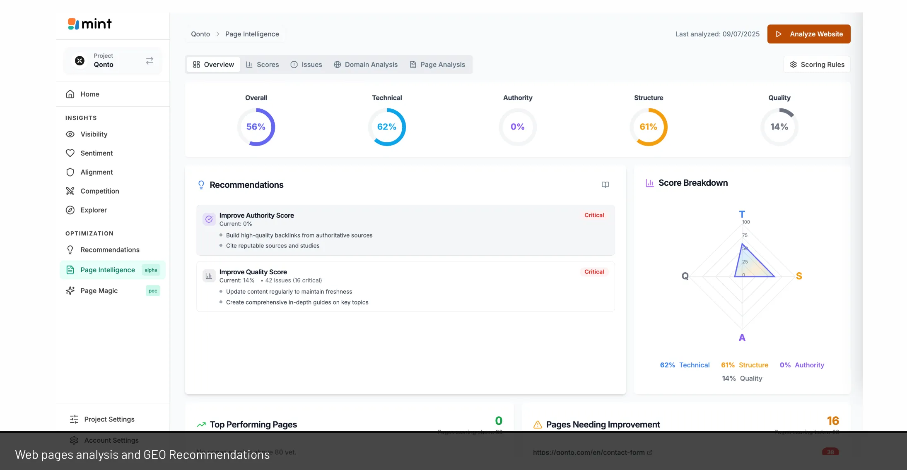
Task: Click the book icon in Recommendations panel
Action: click(x=605, y=185)
